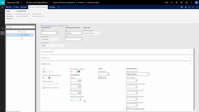
Task: Close the form with X icon
Action: pos(197,7)
